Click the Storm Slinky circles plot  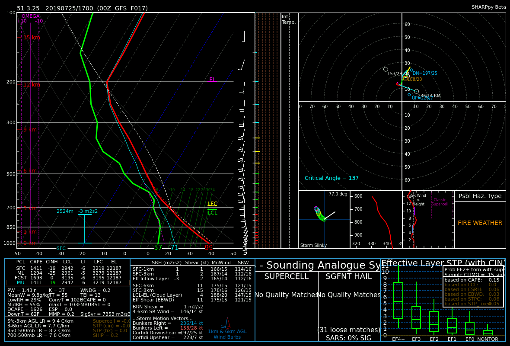click(x=319, y=214)
